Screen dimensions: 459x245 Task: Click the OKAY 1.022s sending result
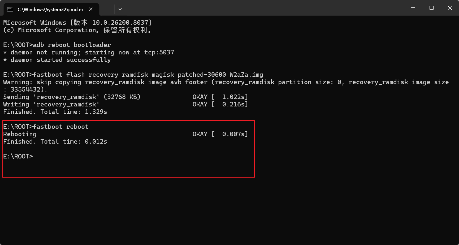(220, 97)
